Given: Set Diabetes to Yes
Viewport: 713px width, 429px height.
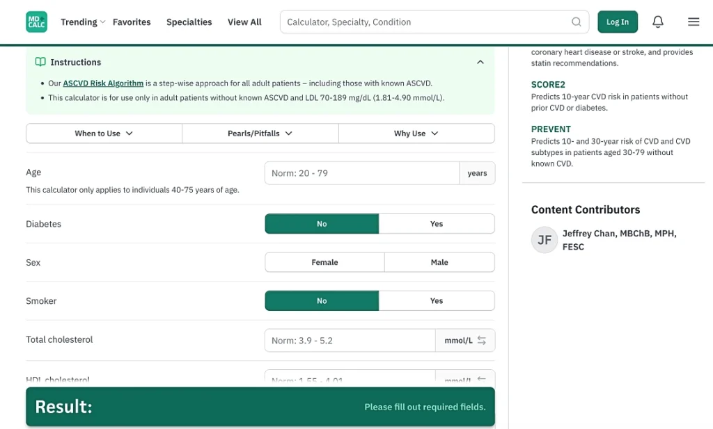Looking at the screenshot, I should (437, 224).
